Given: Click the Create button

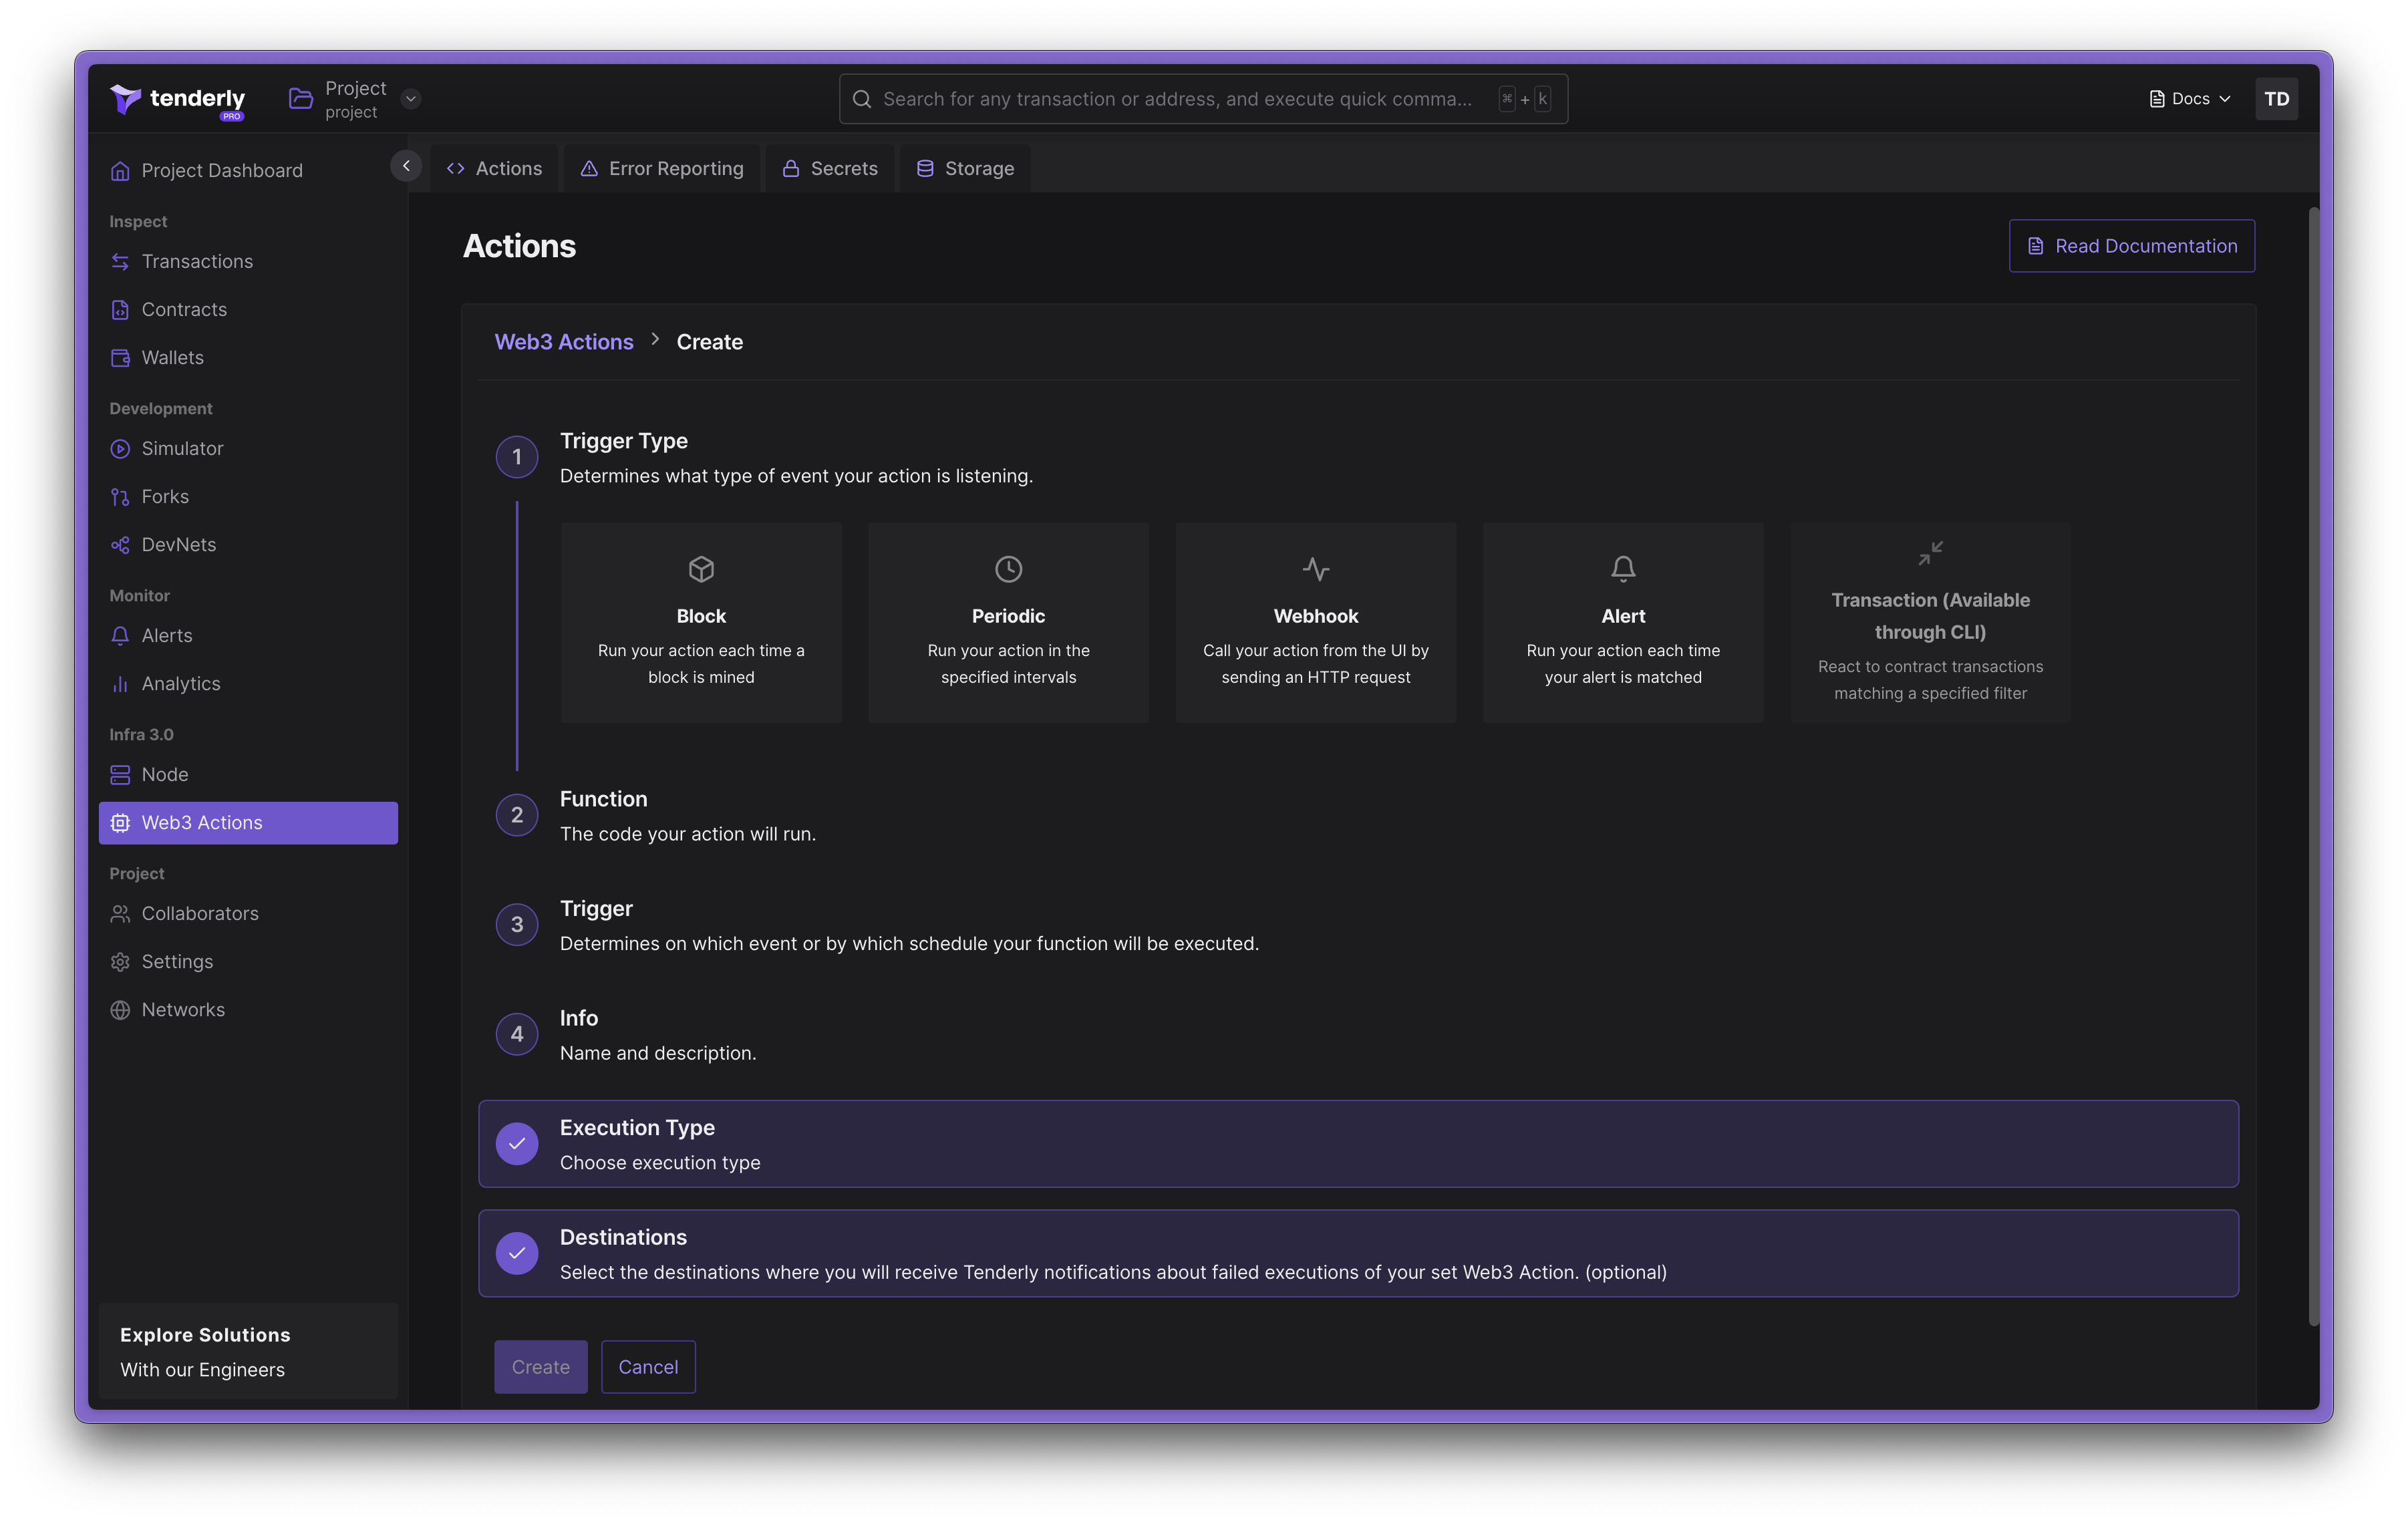Looking at the screenshot, I should [x=541, y=1367].
